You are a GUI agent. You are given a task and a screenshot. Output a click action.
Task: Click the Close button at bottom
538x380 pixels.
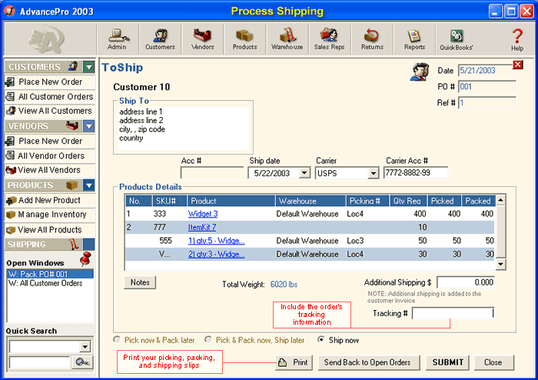[493, 362]
